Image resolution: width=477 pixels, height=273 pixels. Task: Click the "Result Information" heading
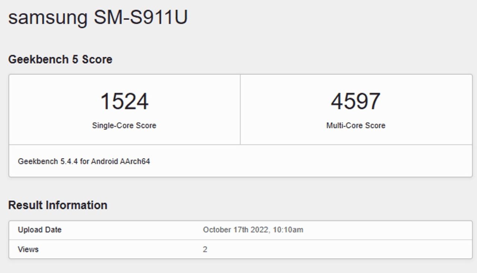coord(58,205)
